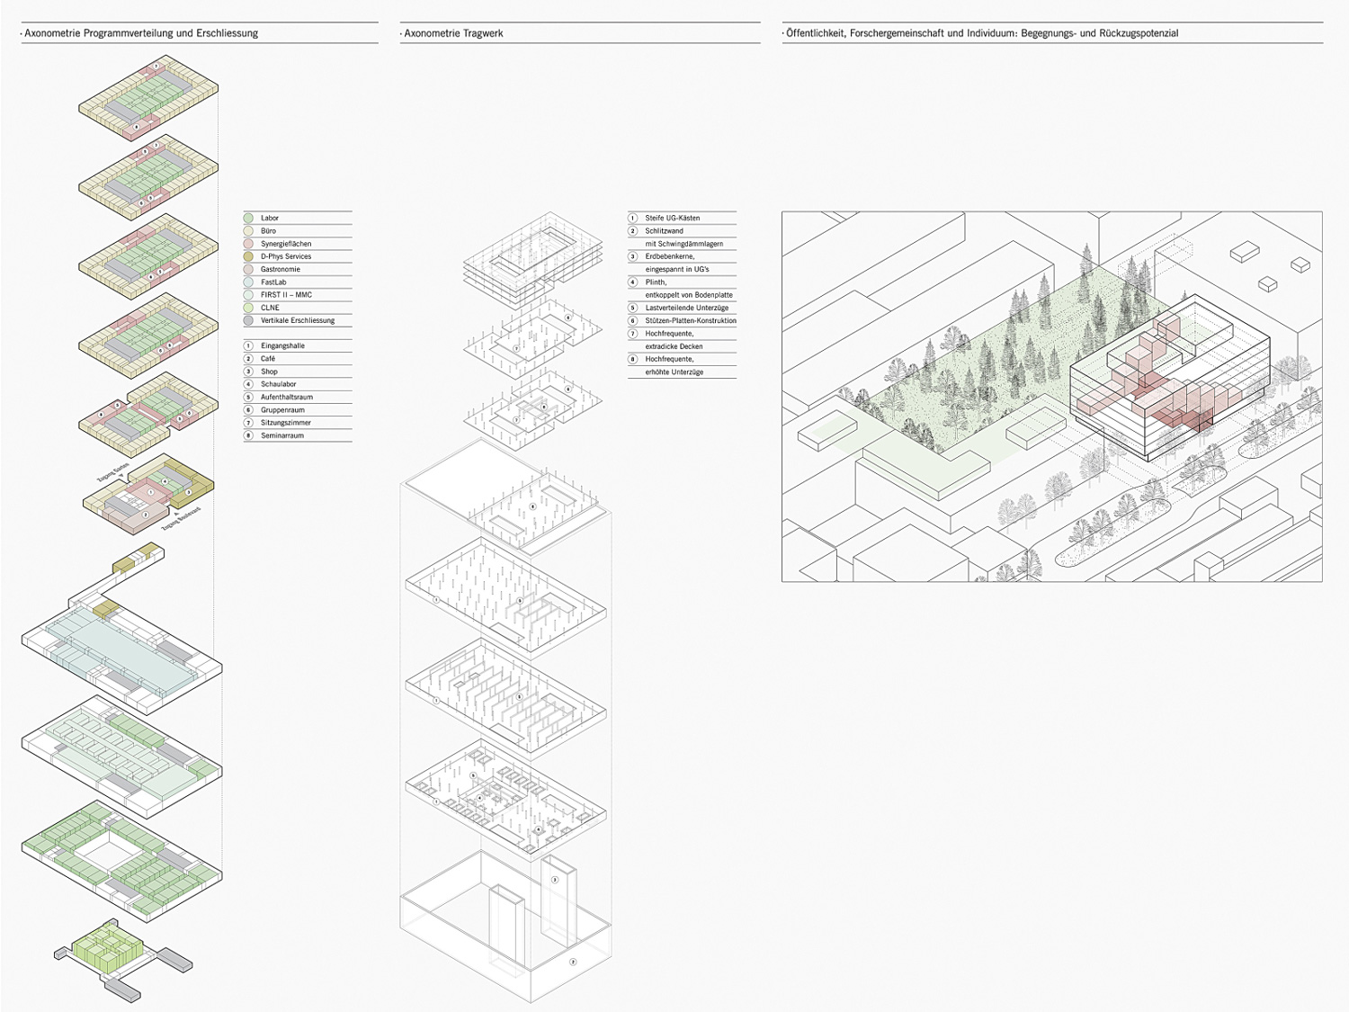Click the 'Lastverteilende Unterzüge' legend label

(686, 308)
